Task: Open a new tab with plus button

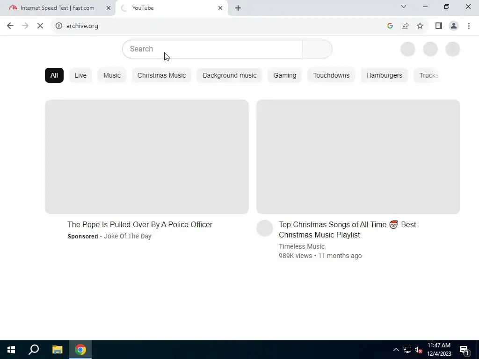Action: coord(238,8)
